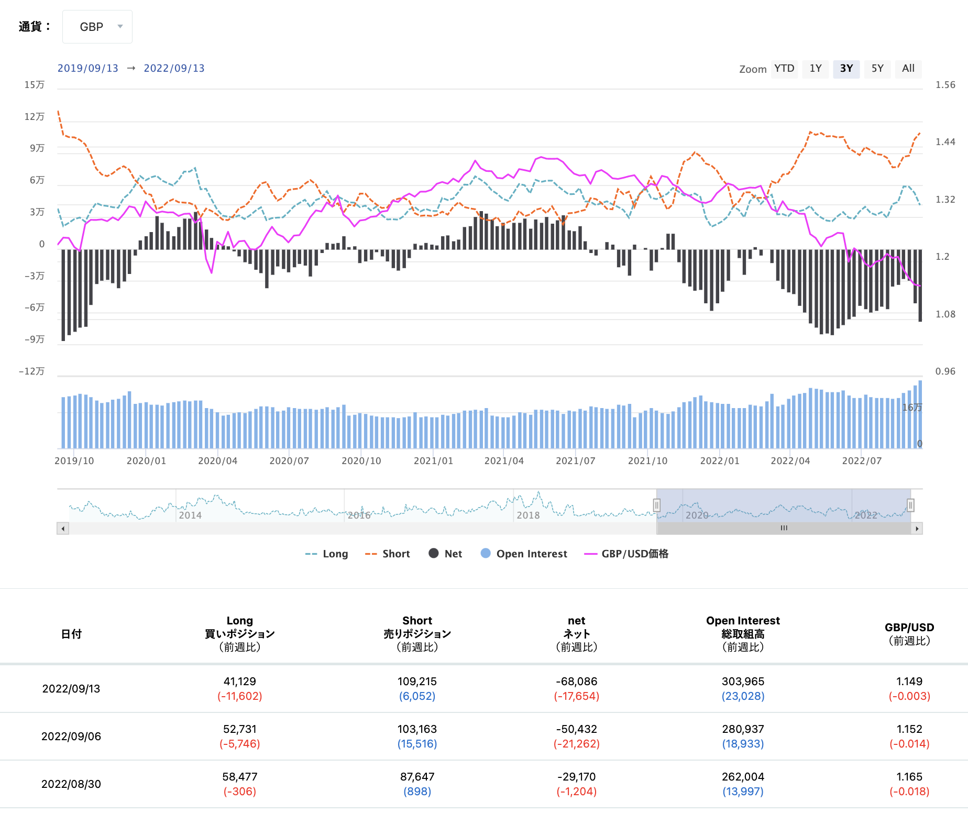Click the Short value 103,163

click(417, 730)
